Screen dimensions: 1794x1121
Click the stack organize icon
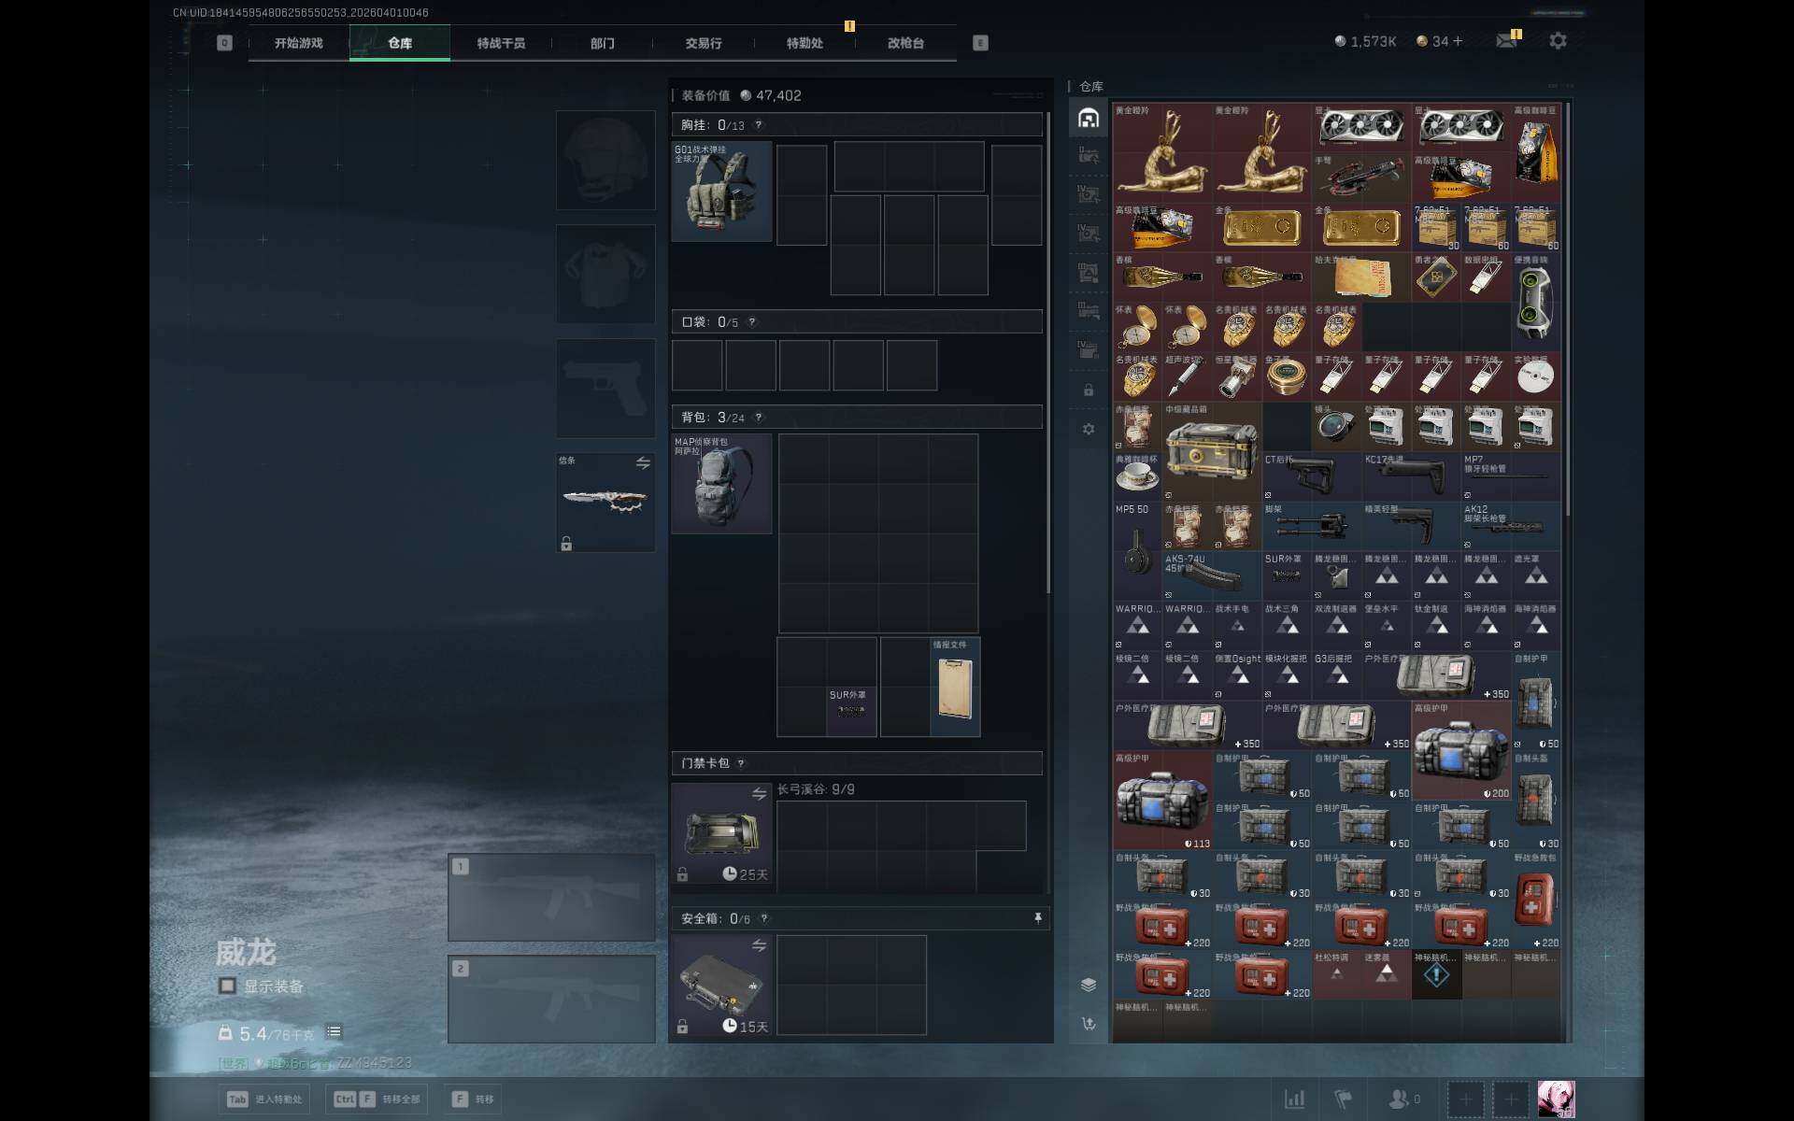[1088, 985]
